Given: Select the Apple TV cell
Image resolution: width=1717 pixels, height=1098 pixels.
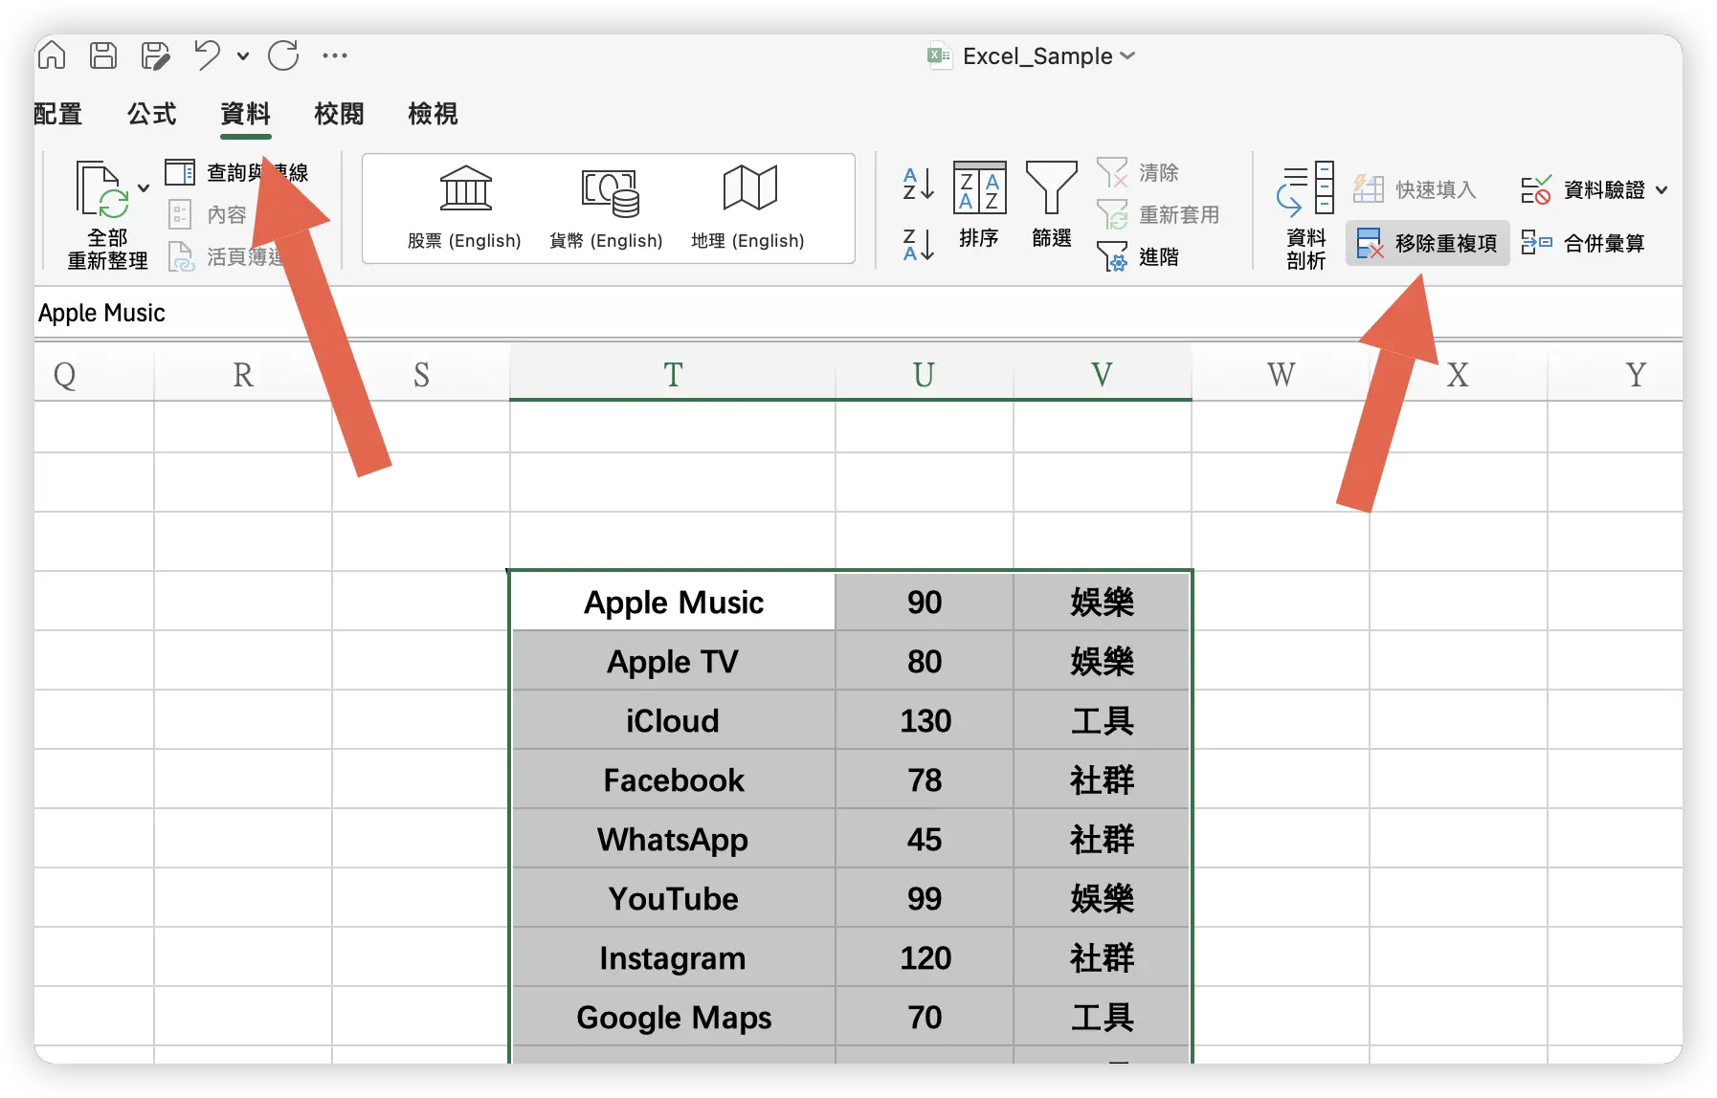Looking at the screenshot, I should pyautogui.click(x=673, y=661).
